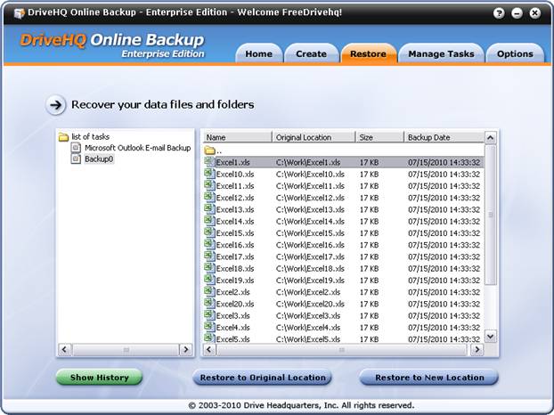Click the file list scroll up arrow
The width and height of the screenshot is (554, 415).
(491, 137)
